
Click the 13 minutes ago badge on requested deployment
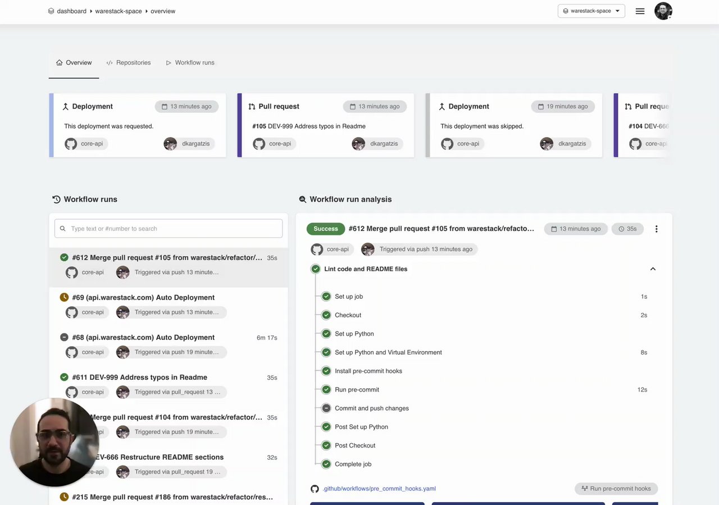point(186,106)
